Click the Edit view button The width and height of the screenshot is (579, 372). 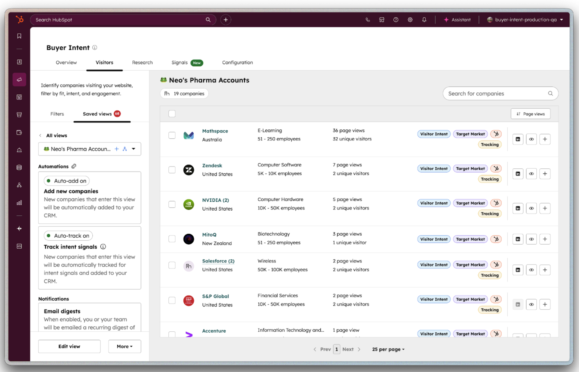click(x=69, y=346)
